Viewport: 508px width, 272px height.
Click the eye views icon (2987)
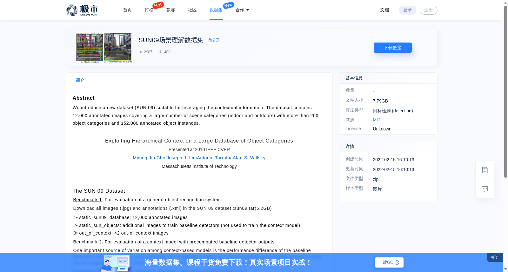140,52
